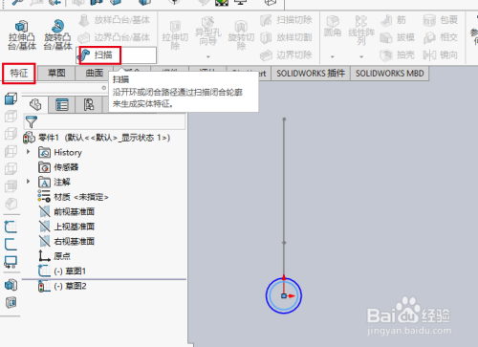This screenshot has height=347, width=478.
Task: Select 前视基准面 Front Plane
Action: coord(67,211)
